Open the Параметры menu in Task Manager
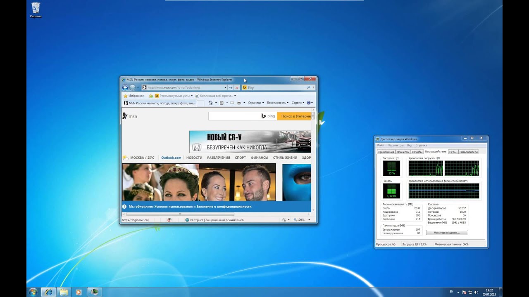The height and width of the screenshot is (297, 529). [396, 145]
